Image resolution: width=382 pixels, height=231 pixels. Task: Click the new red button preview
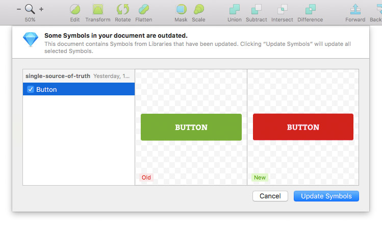click(303, 126)
